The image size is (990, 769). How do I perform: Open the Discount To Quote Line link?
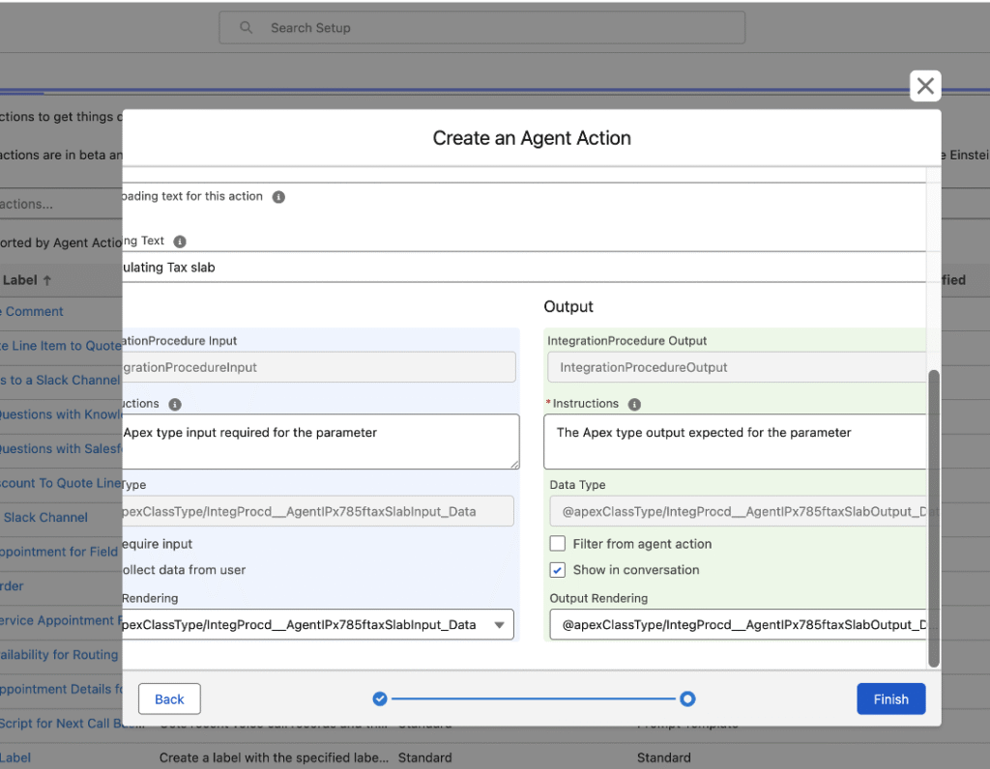coord(61,483)
